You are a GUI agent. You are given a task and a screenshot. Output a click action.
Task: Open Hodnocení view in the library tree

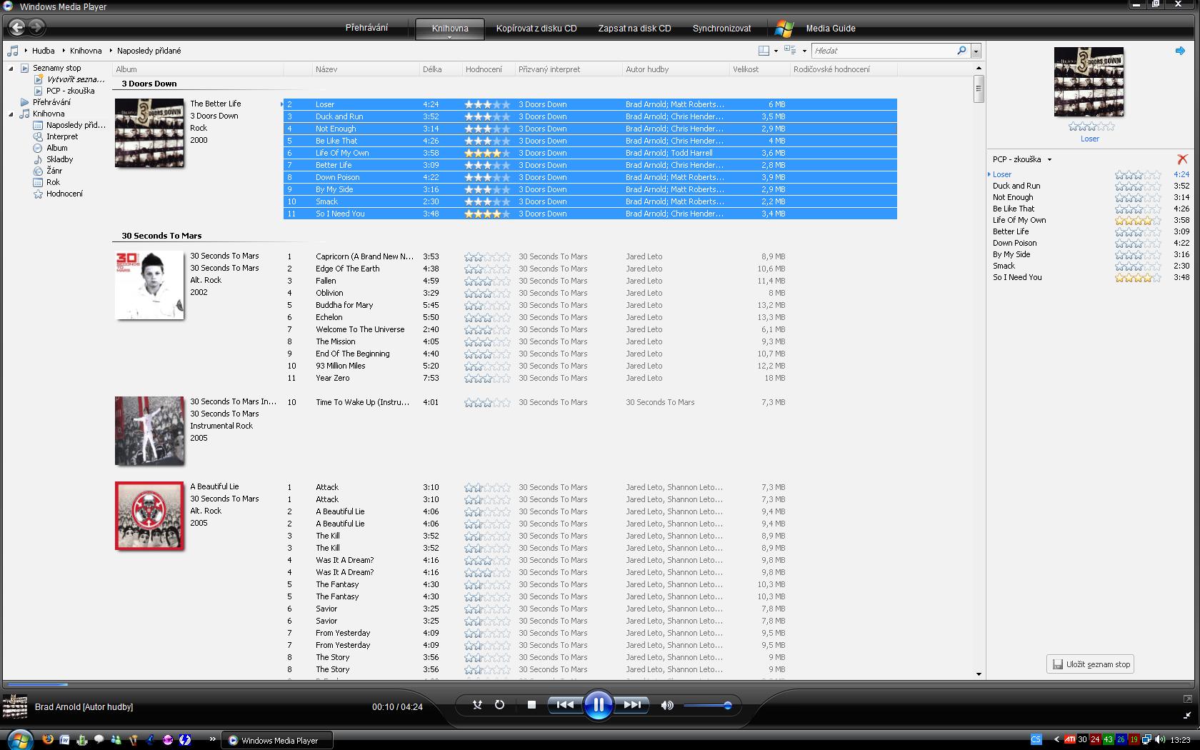tap(64, 194)
